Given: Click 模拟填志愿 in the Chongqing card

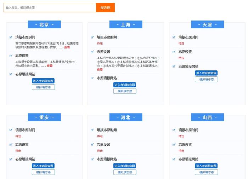Looking at the screenshot, I should [x=43, y=172].
